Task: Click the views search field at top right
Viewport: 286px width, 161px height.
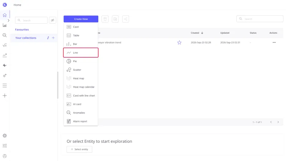Action: (x=260, y=19)
